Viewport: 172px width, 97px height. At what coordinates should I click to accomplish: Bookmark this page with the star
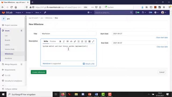tap(100, 7)
